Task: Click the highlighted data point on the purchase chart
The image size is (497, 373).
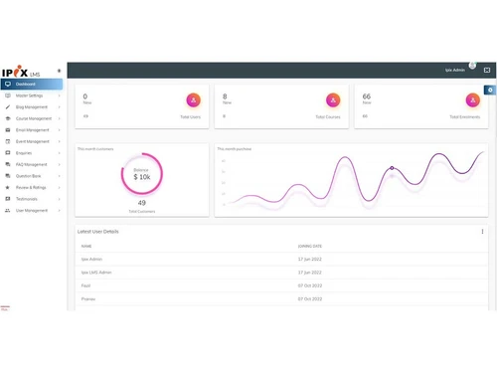Action: 392,168
